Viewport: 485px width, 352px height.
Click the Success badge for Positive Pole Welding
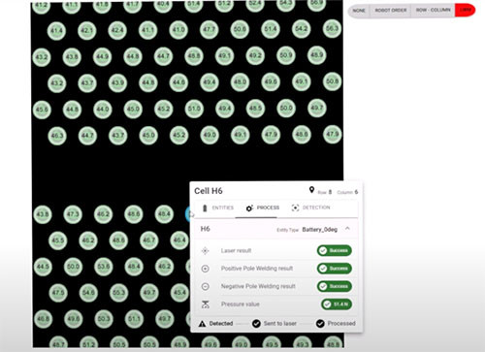(335, 269)
